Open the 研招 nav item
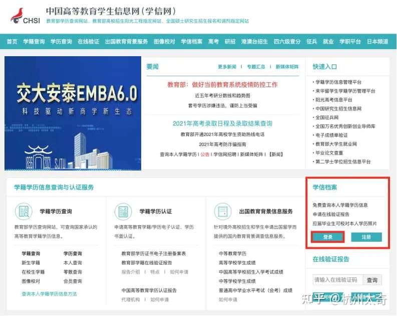The image size is (397, 316). click(230, 41)
